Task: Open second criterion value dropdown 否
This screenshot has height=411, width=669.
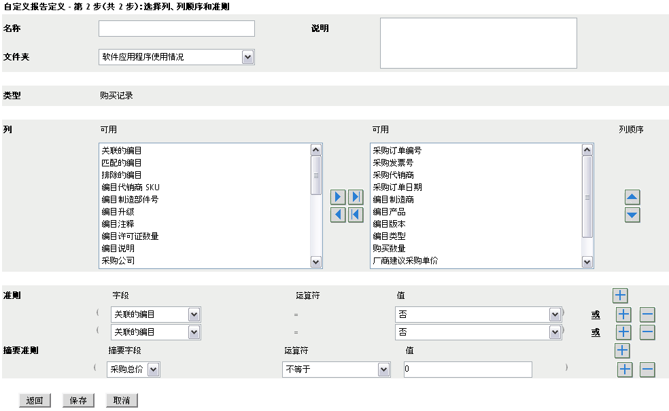Action: pos(478,332)
